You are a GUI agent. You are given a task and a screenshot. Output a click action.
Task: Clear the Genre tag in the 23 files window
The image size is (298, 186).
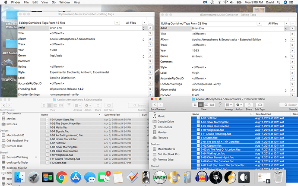[292, 56]
